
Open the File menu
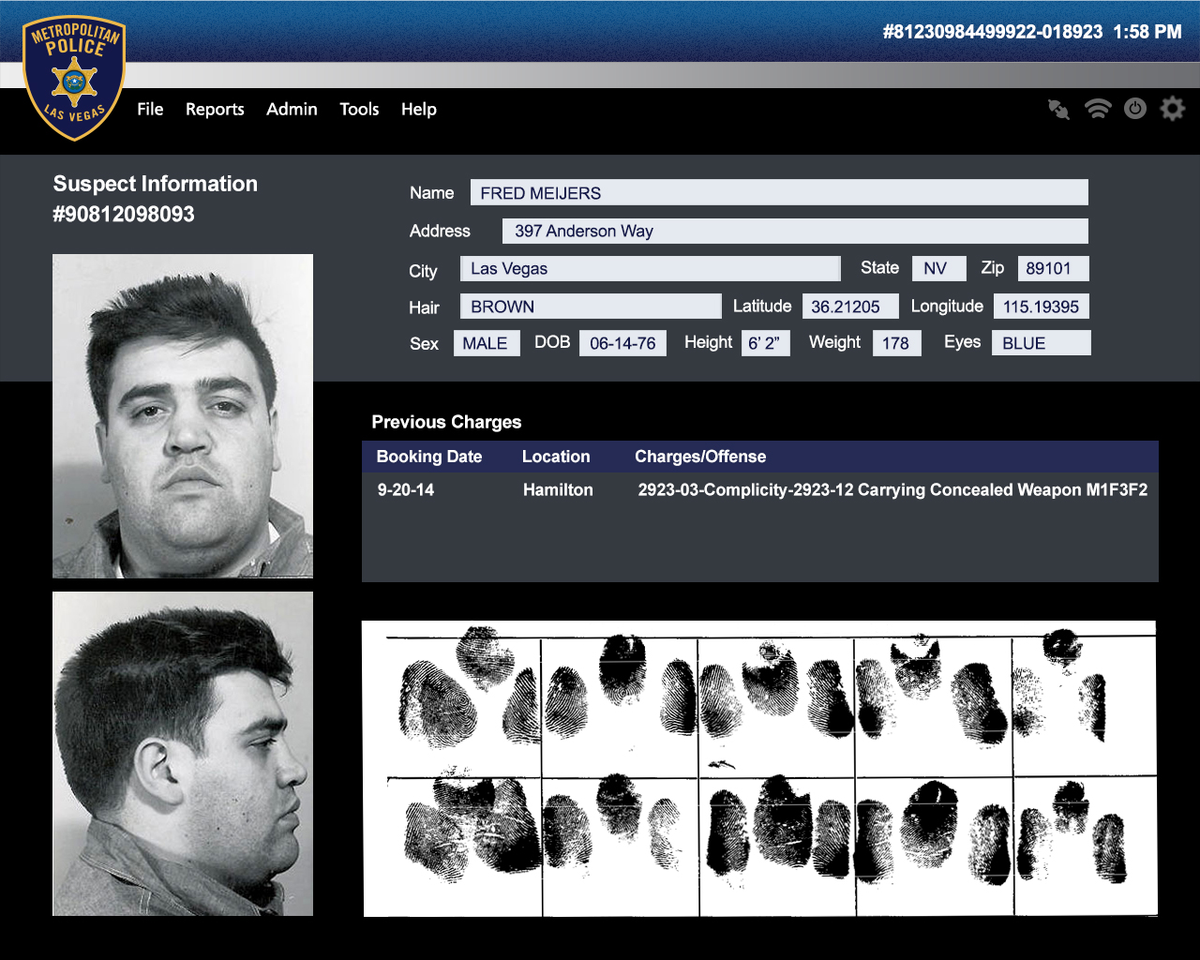click(150, 110)
